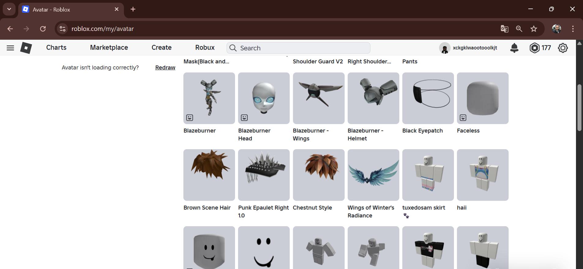583x269 pixels.
Task: Bookmark this page with the star icon
Action: [534, 29]
